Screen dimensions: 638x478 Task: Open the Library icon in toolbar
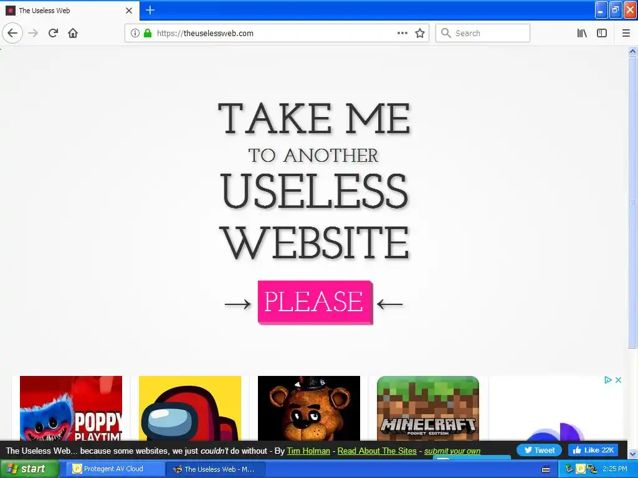582,33
